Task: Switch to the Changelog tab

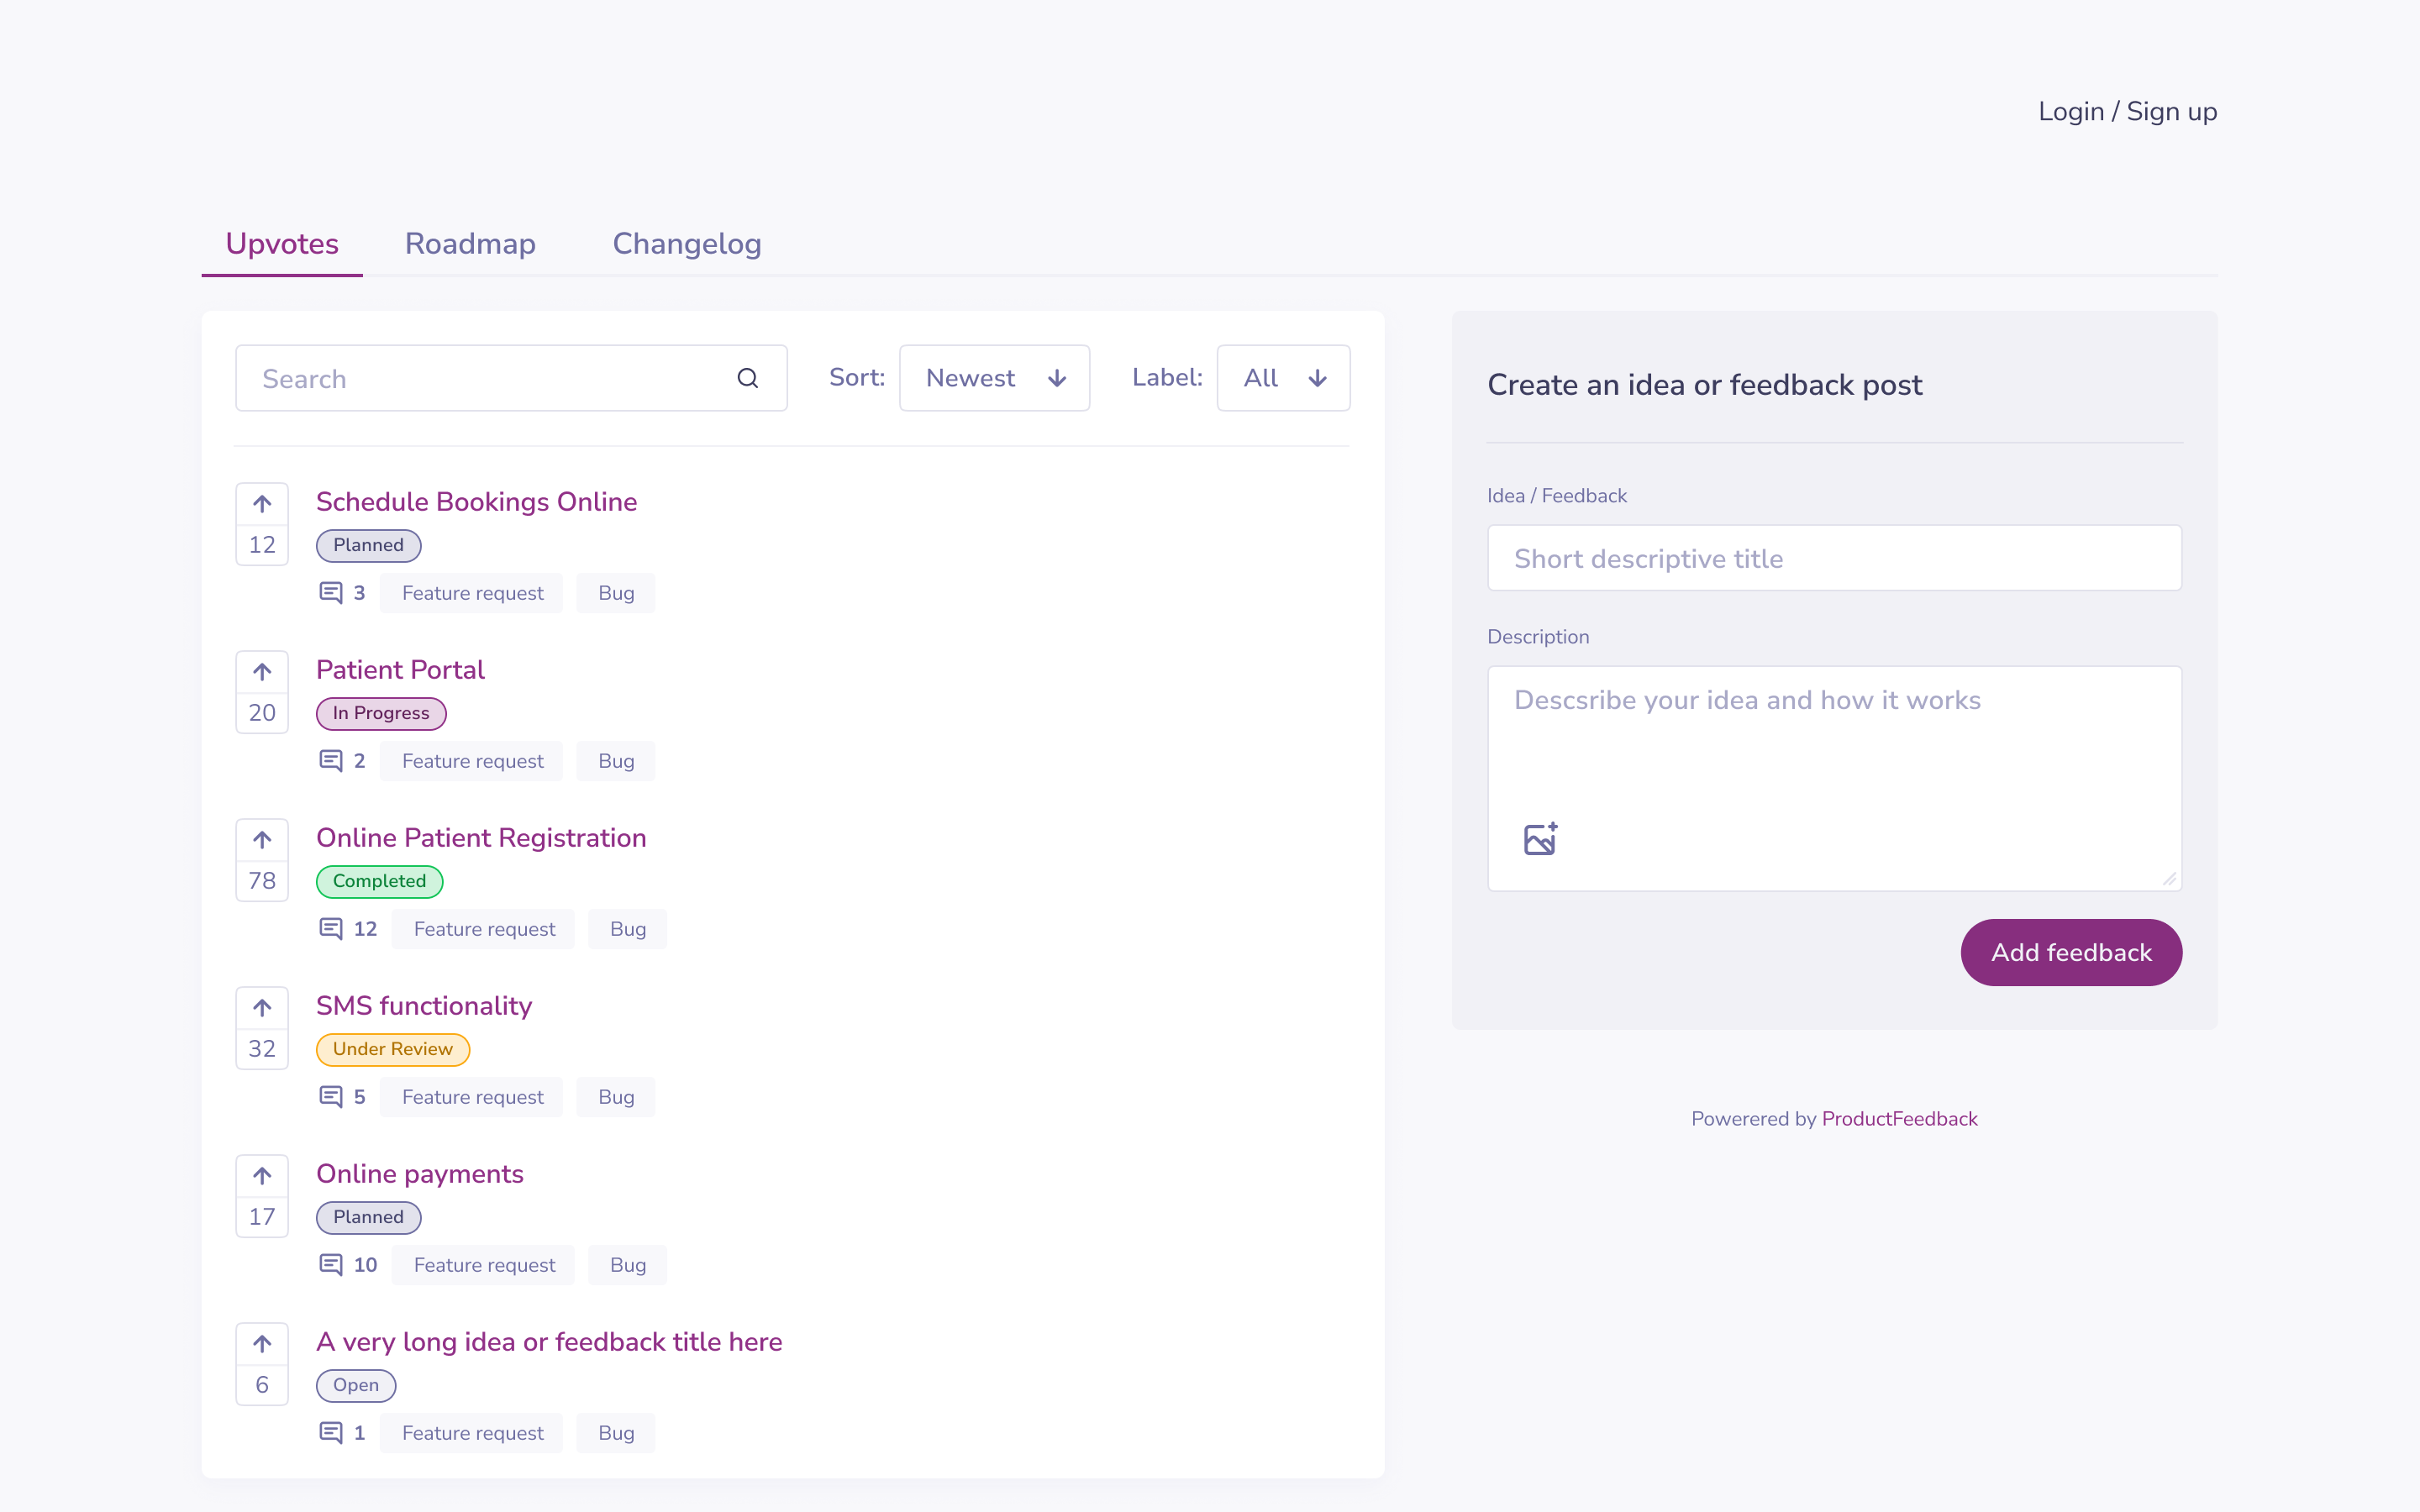Action: coord(687,244)
